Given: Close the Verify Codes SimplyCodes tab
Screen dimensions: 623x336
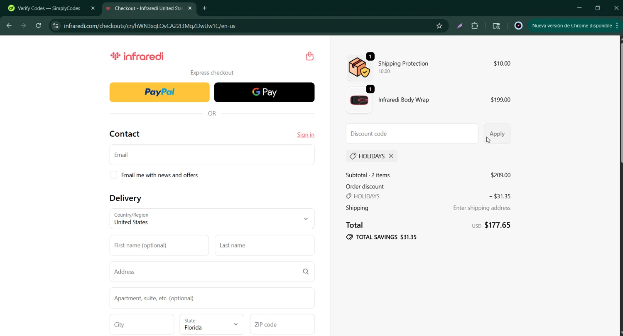Looking at the screenshot, I should pos(93,8).
